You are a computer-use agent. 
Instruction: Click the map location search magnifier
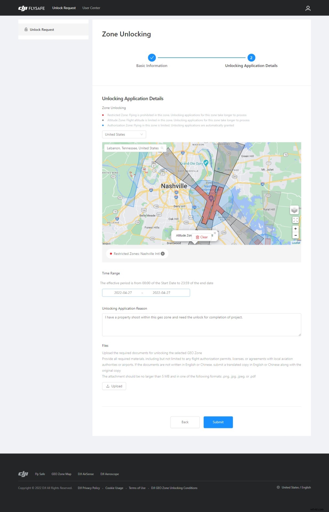pyautogui.click(x=162, y=148)
